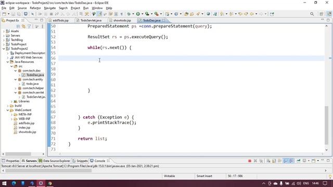
Task: Click the Open Web Browser globe icon
Action: [x=208, y=14]
